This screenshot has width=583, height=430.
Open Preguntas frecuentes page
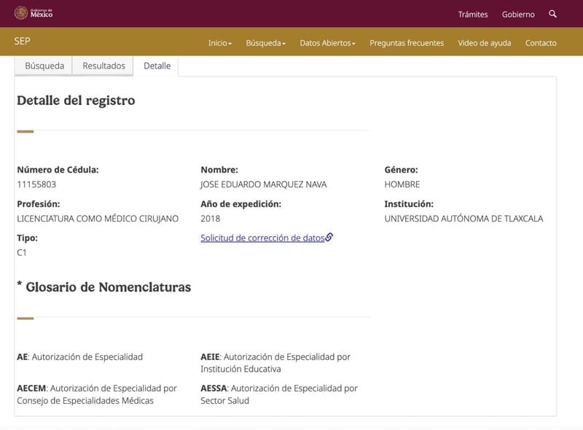click(407, 43)
